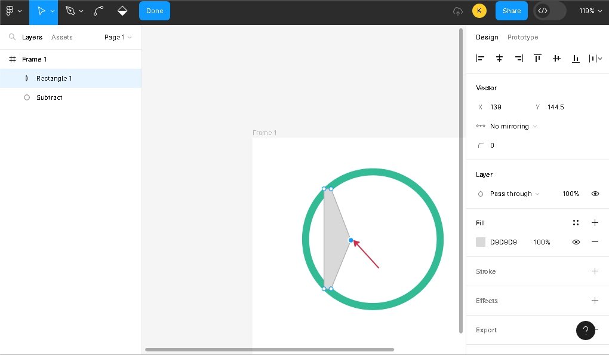Open the Pass through blend mode dropdown

tap(514, 194)
